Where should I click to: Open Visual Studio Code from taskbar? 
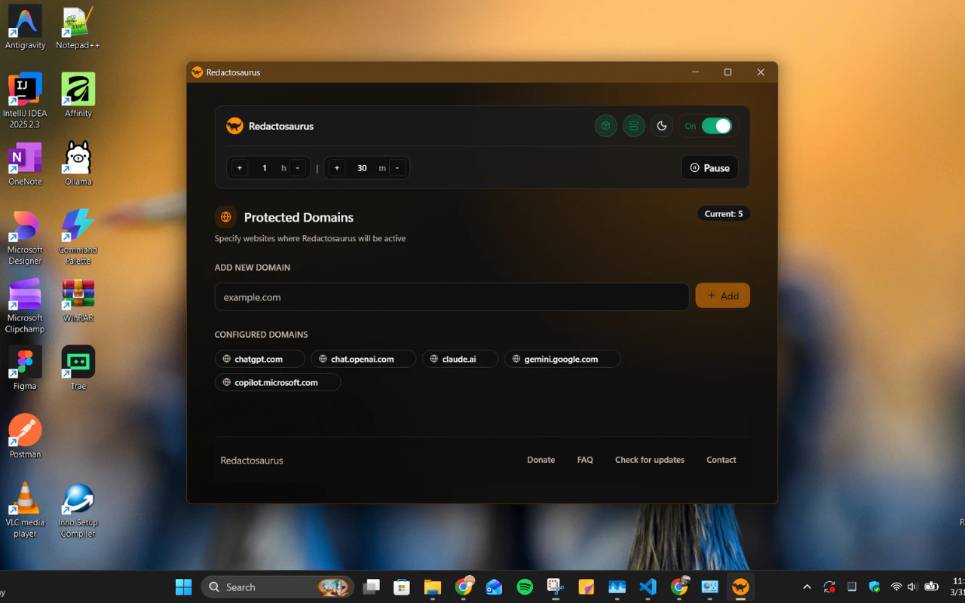[x=648, y=587]
